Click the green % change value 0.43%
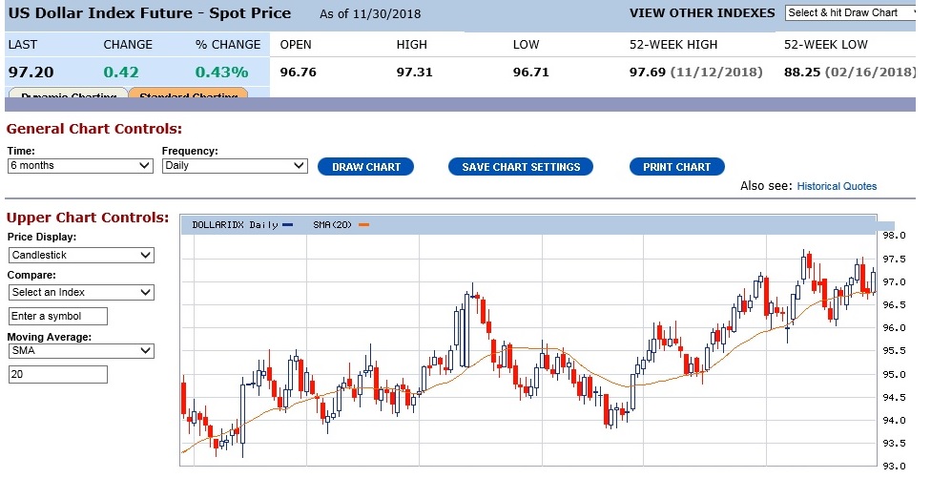 pyautogui.click(x=221, y=73)
